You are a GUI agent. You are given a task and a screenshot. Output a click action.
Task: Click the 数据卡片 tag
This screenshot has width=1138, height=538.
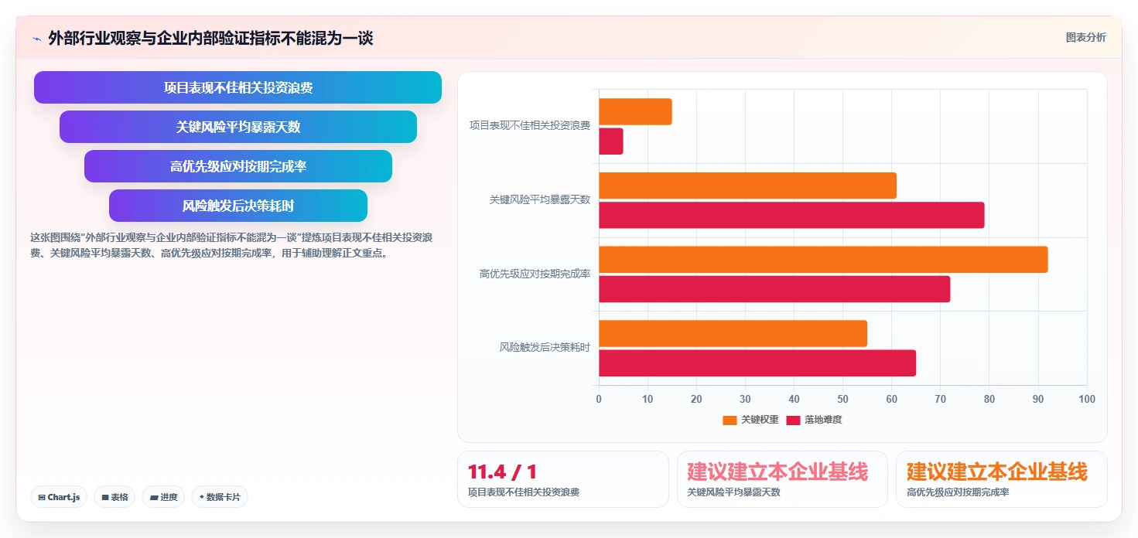(220, 497)
